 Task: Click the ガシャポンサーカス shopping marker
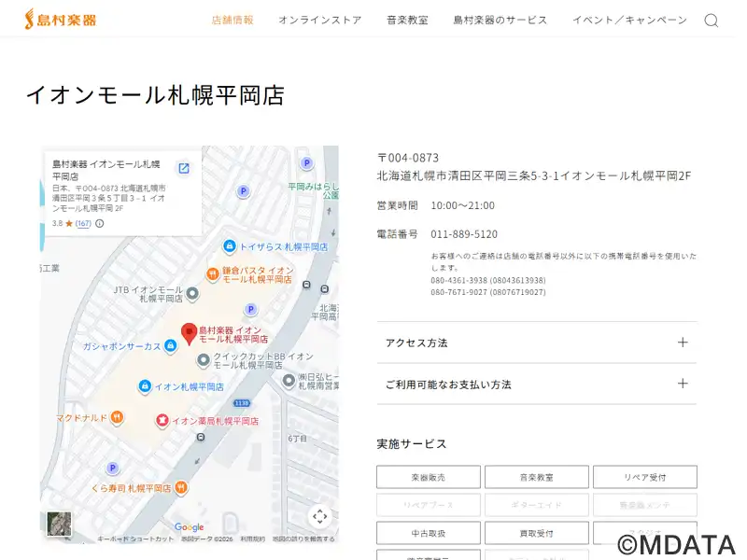tap(171, 345)
